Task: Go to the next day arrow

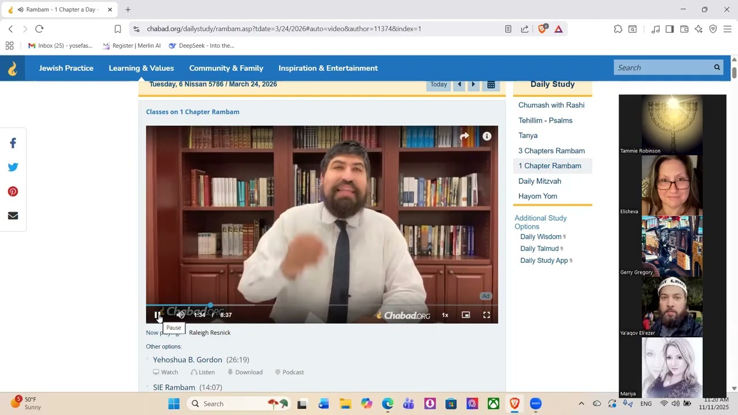Action: click(x=473, y=84)
